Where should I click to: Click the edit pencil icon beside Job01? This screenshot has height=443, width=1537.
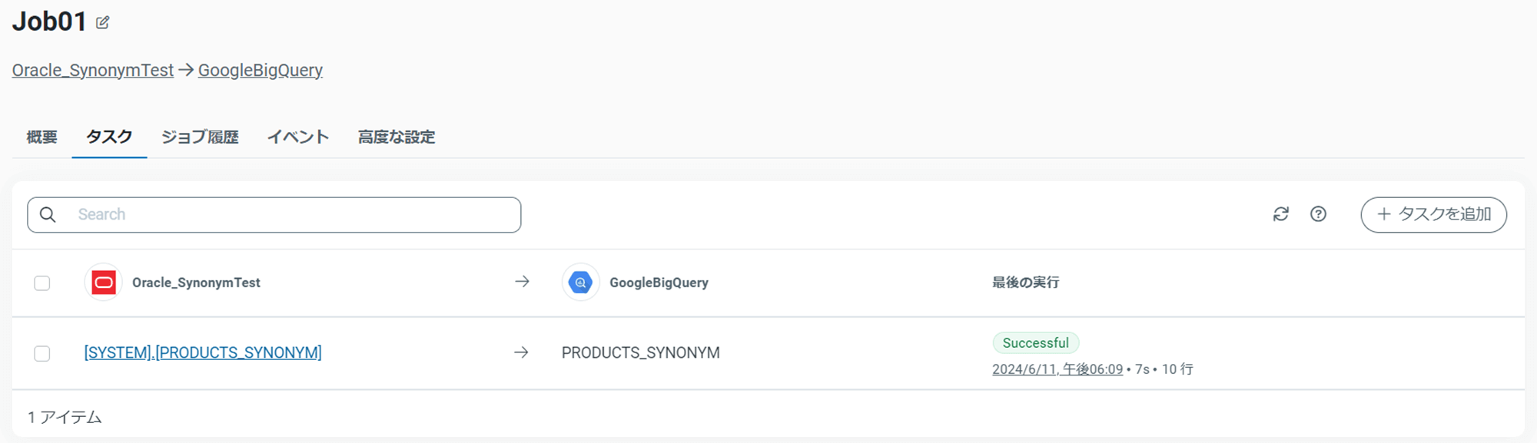[102, 23]
